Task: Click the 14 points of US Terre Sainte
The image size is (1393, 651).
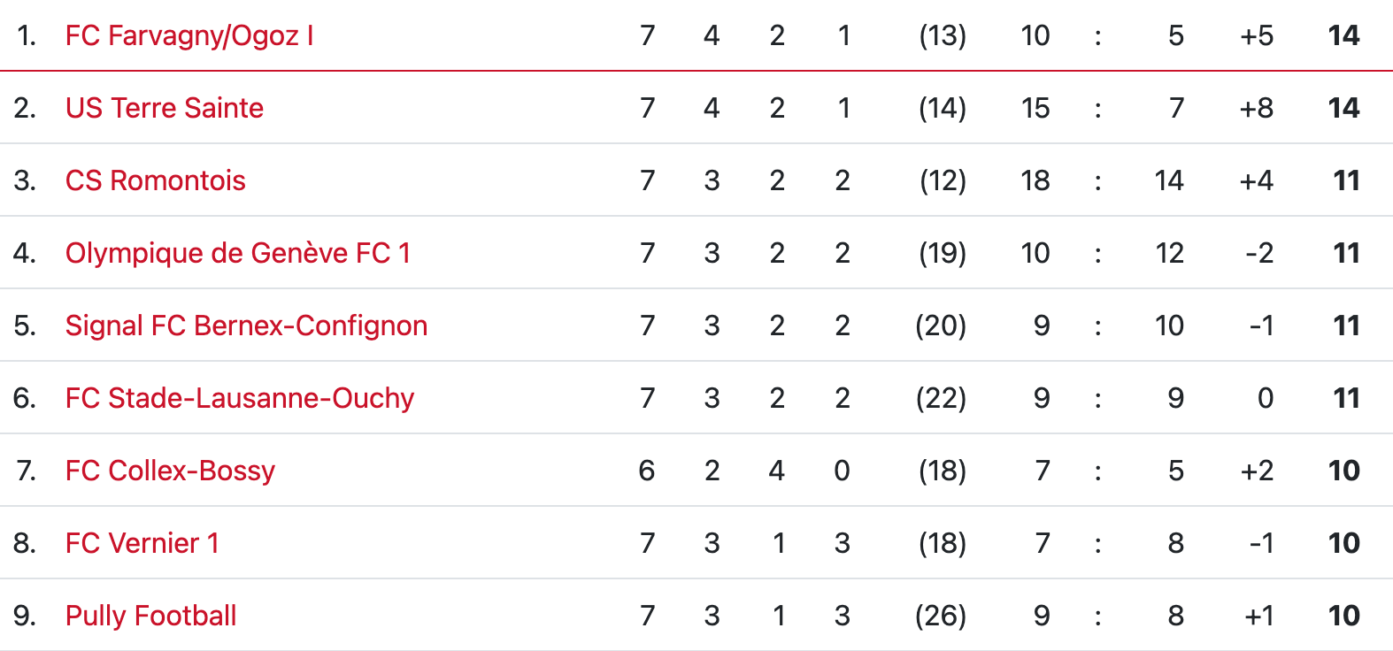Action: 1343,108
